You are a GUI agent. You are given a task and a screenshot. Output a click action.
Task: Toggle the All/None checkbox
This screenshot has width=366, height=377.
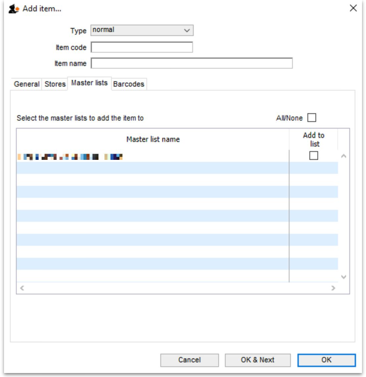312,118
